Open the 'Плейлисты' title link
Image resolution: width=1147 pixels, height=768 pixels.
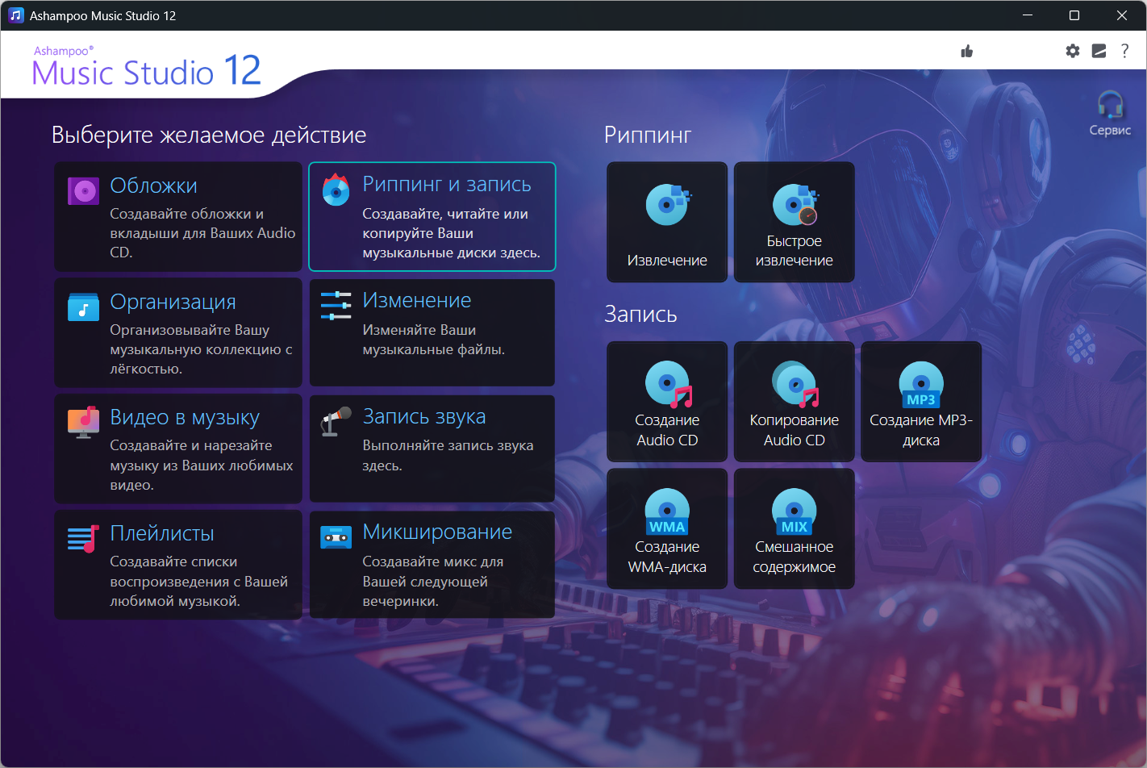click(x=162, y=533)
